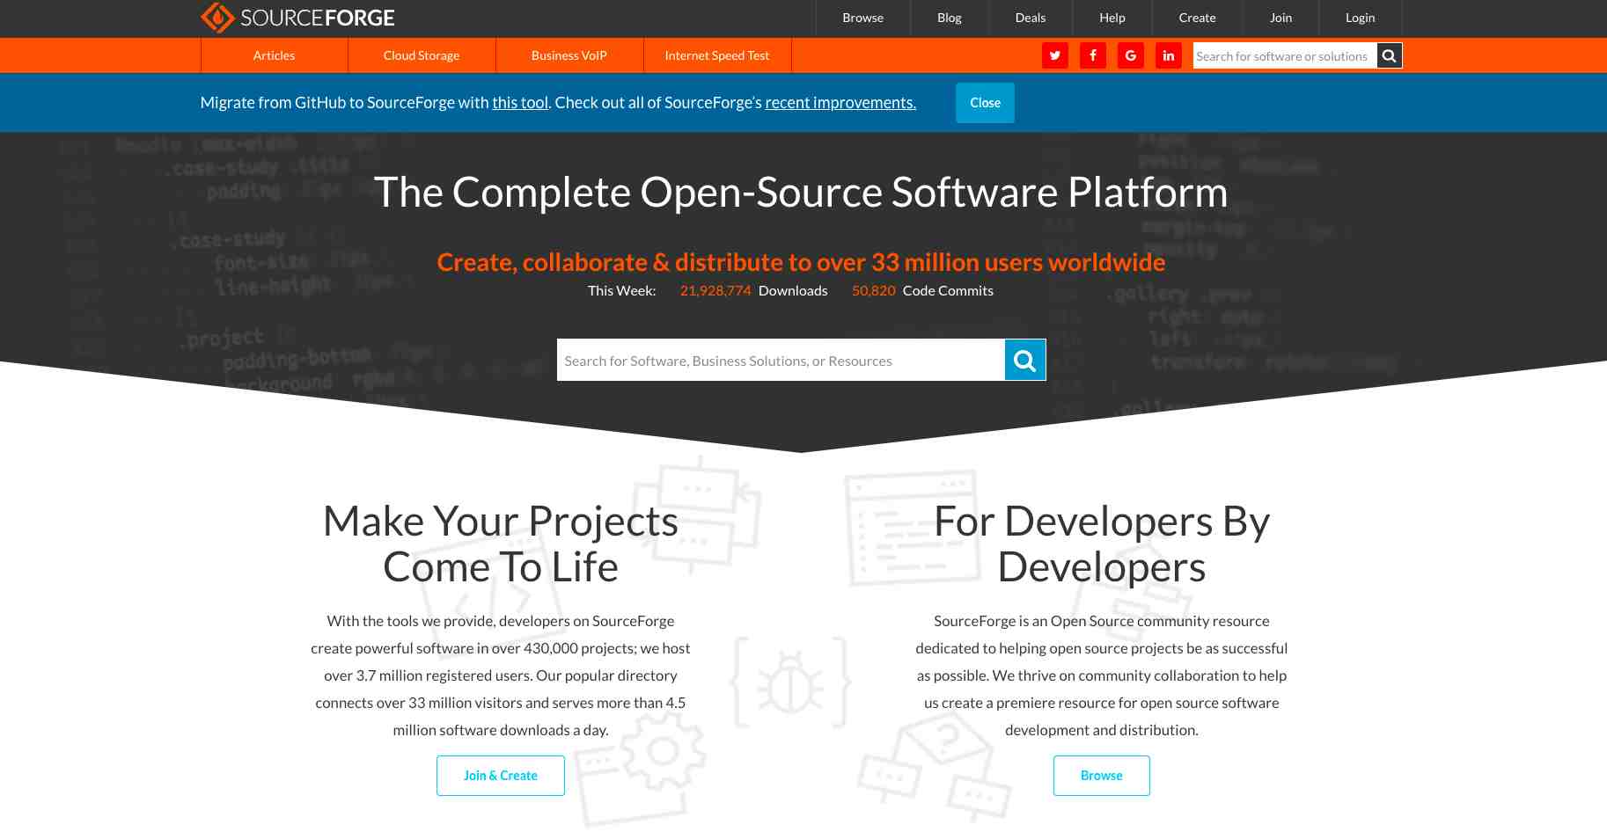Switch to the Articles tab
1607x832 pixels.
coord(274,55)
